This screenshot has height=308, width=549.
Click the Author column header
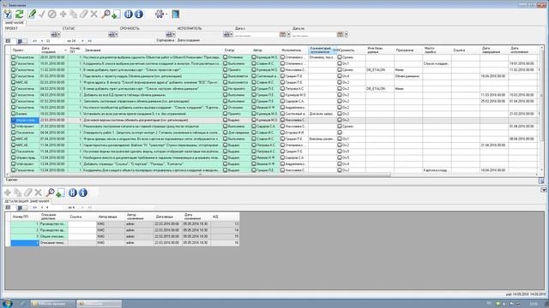coord(265,50)
